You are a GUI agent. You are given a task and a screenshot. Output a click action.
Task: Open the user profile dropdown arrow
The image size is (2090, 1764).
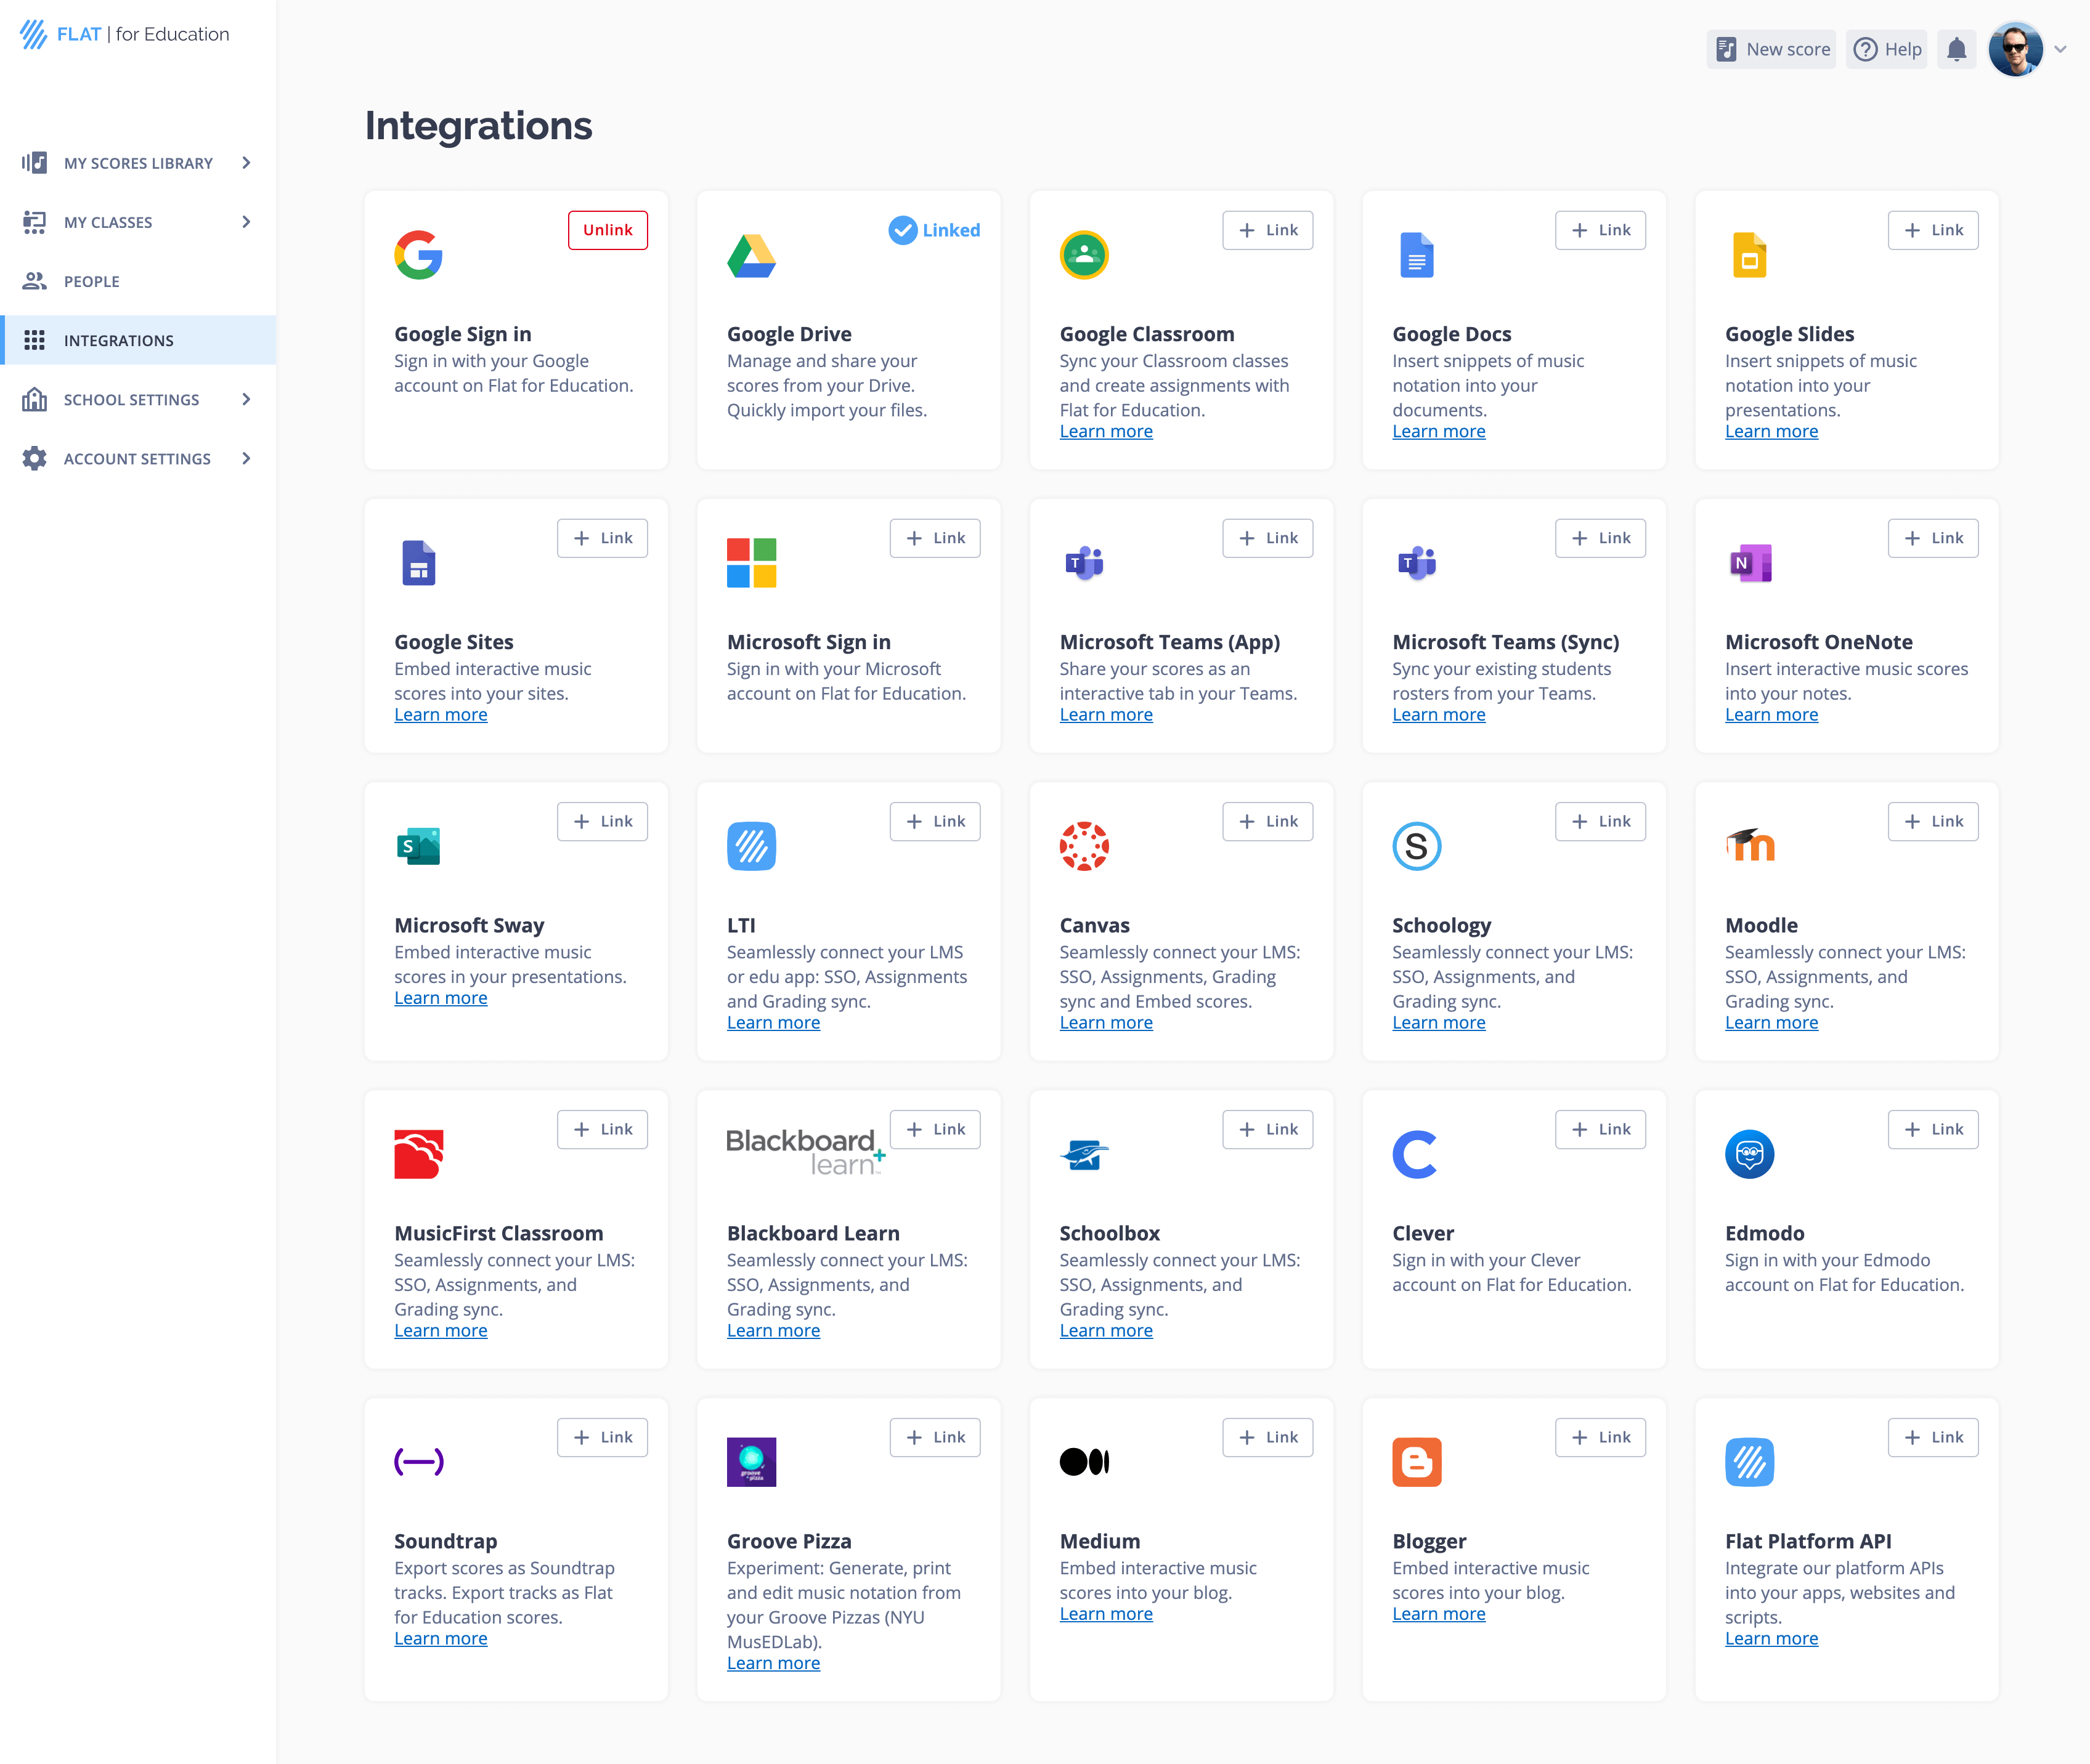click(2060, 49)
